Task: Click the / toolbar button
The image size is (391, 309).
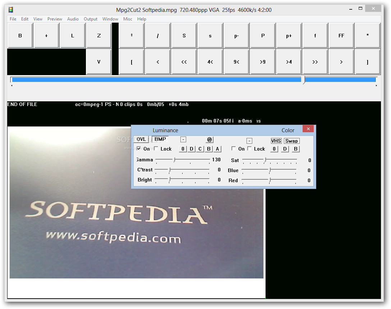Action: 158,36
